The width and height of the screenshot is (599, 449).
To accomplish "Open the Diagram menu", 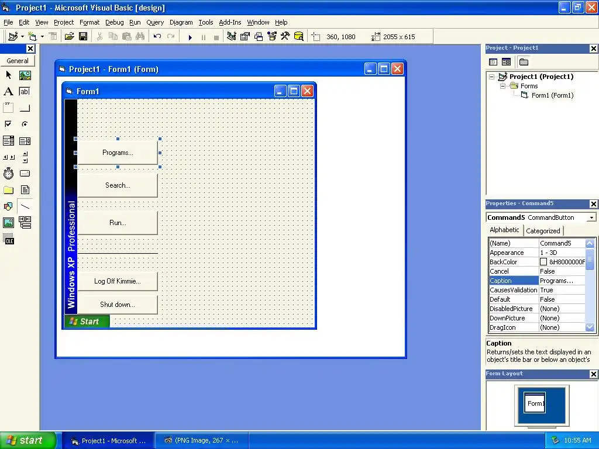I will [181, 23].
